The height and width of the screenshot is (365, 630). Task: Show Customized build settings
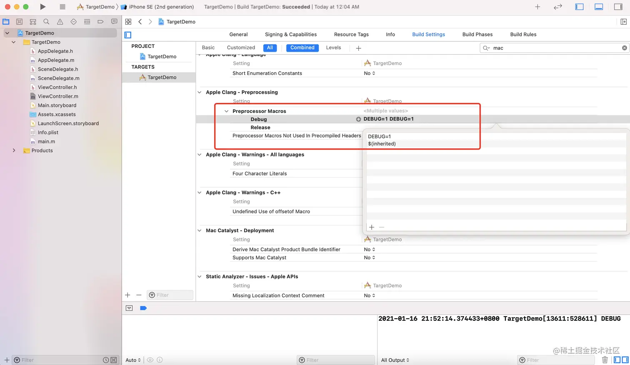coord(241,47)
